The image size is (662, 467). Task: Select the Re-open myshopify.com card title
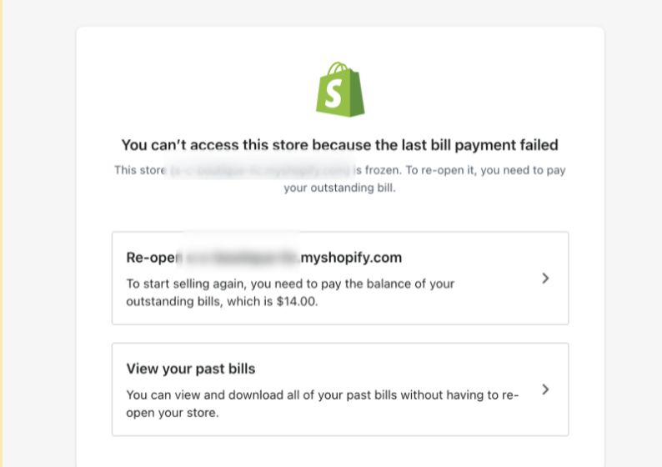264,258
